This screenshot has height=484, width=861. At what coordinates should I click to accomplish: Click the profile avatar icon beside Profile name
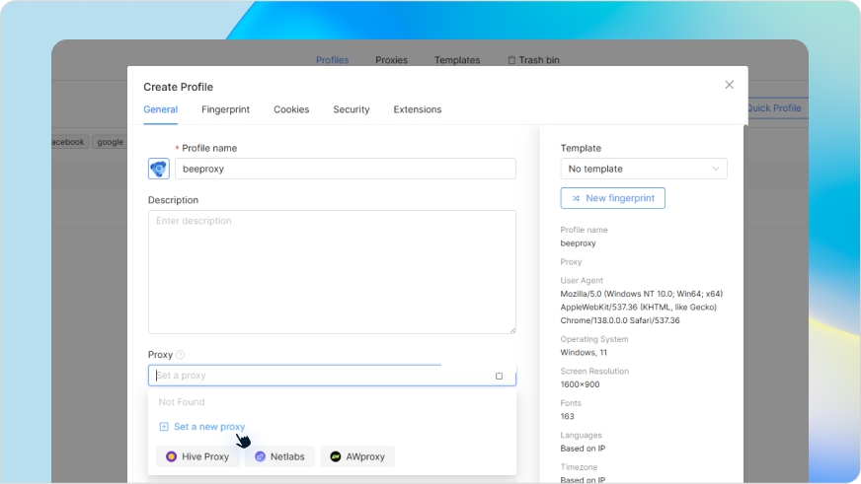point(159,169)
